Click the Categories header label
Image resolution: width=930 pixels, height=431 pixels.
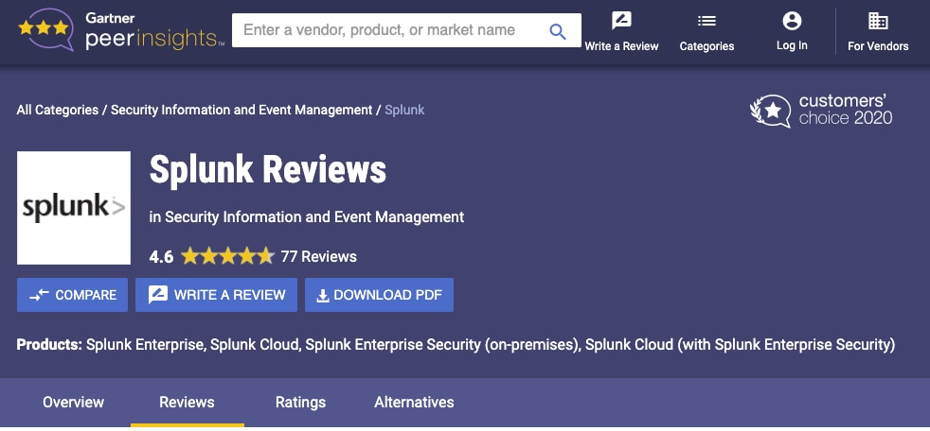click(706, 46)
